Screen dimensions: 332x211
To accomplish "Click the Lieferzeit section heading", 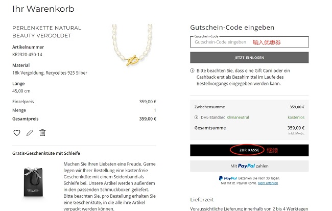I will [x=202, y=200].
